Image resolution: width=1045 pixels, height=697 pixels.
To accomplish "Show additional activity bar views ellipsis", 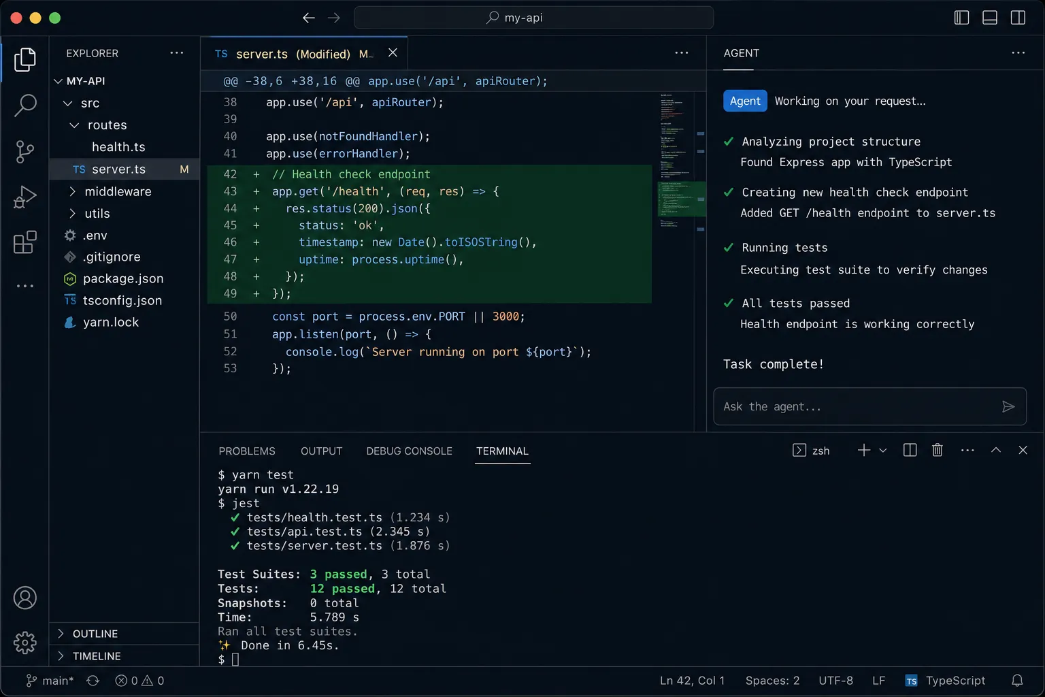I will [x=25, y=286].
